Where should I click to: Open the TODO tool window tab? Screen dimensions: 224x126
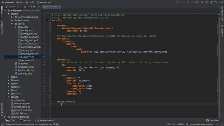(11, 120)
